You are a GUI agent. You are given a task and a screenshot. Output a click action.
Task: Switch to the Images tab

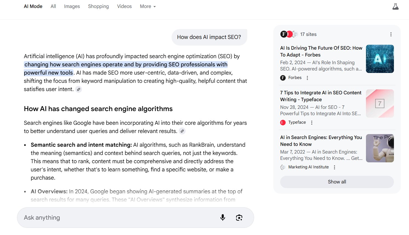[x=72, y=6]
